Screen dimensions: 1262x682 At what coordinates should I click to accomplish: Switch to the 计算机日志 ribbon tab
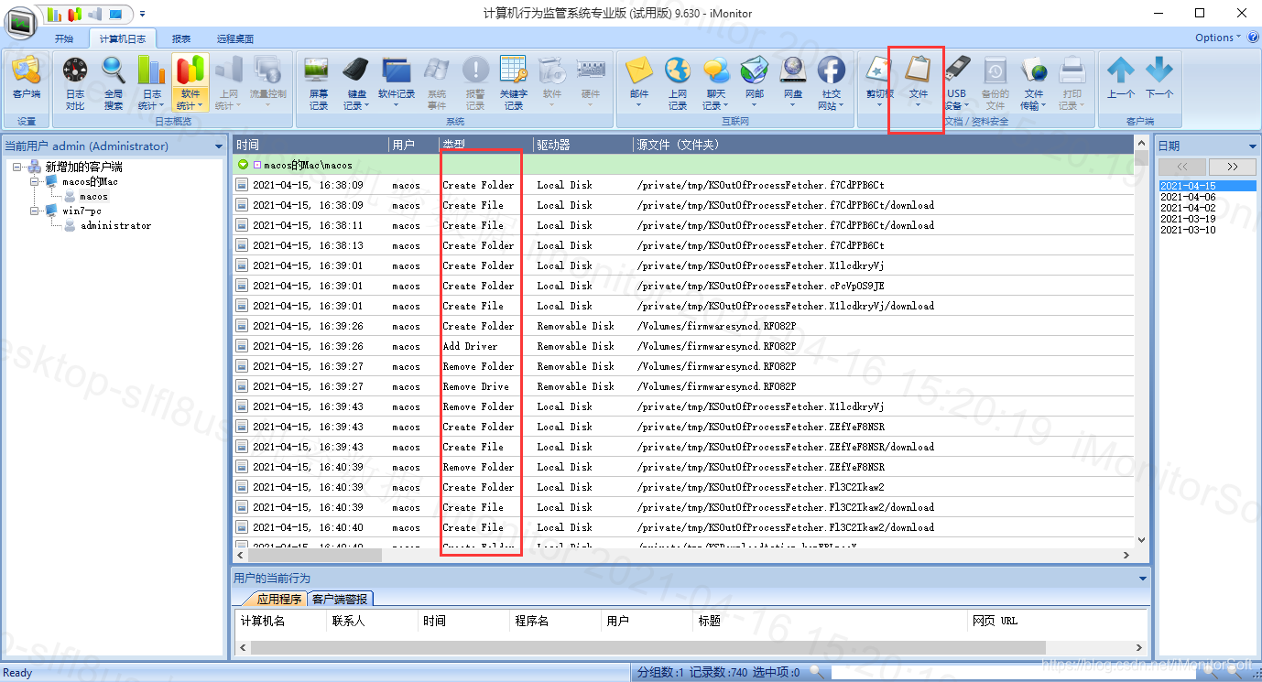pos(123,38)
